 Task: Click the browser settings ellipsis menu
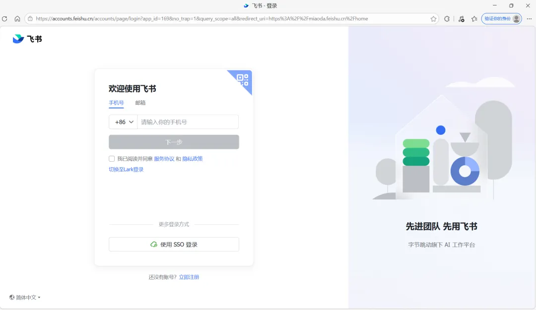[529, 19]
